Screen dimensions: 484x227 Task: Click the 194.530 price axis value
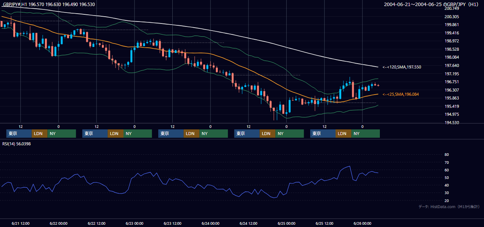coord(452,123)
